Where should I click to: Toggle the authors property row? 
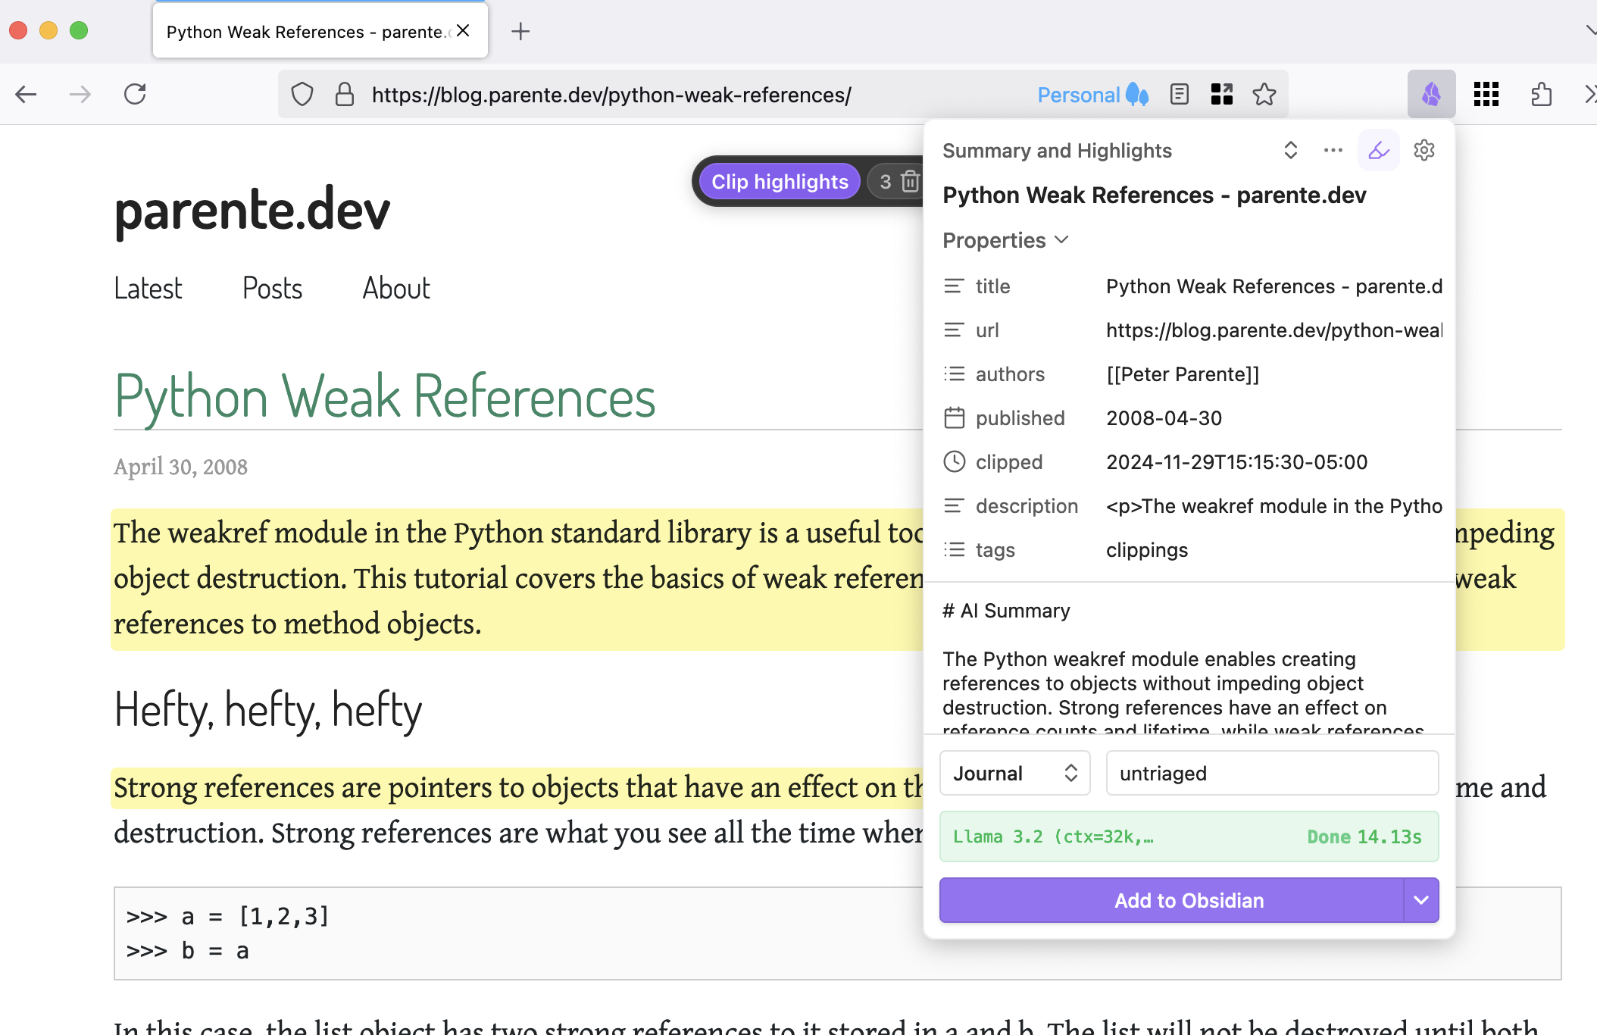[x=955, y=374]
